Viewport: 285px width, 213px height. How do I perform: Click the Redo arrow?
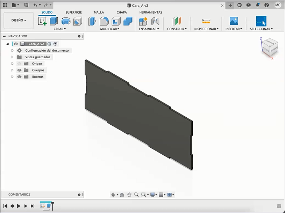(x=46, y=5)
